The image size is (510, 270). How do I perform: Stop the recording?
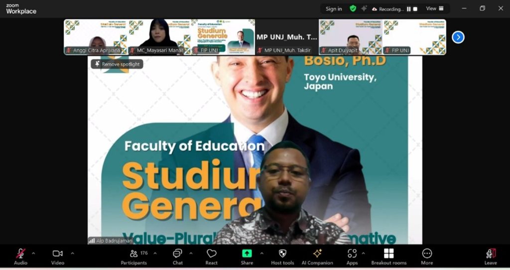415,9
